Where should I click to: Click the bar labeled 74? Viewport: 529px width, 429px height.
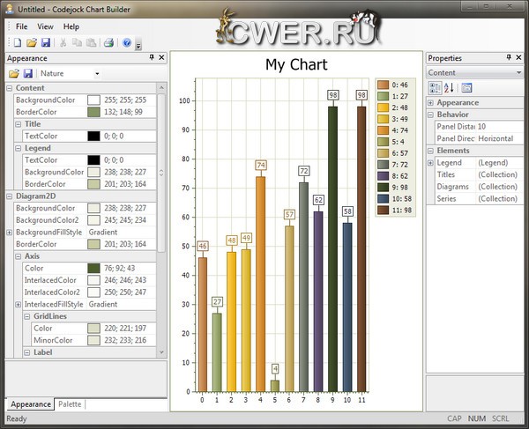(260, 284)
